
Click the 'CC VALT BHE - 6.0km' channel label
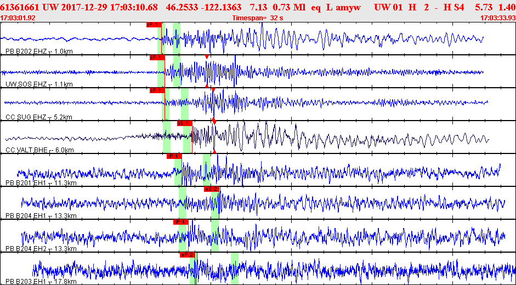coord(40,150)
